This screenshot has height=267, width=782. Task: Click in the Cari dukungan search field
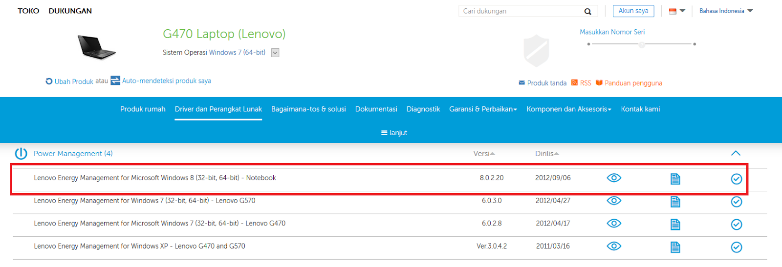[x=521, y=11]
